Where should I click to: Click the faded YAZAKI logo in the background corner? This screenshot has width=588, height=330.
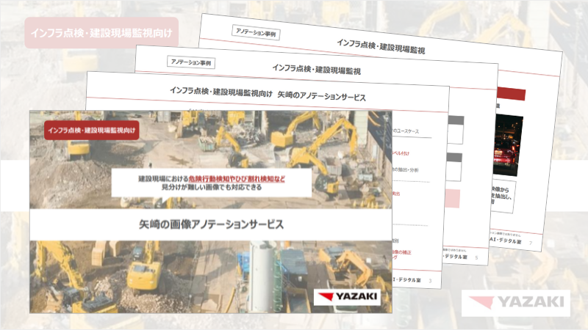516,303
